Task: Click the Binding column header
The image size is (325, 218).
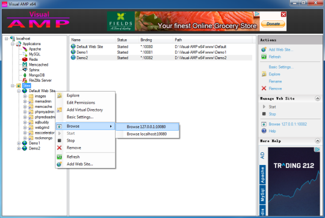Action: pyautogui.click(x=155, y=40)
